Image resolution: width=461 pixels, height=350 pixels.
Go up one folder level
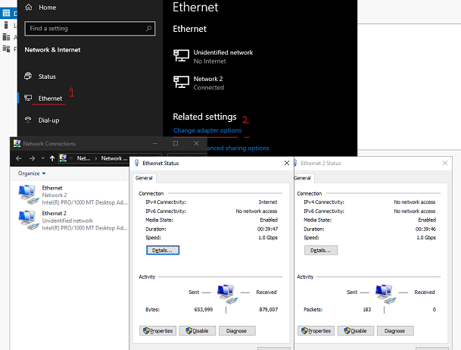[x=52, y=158]
